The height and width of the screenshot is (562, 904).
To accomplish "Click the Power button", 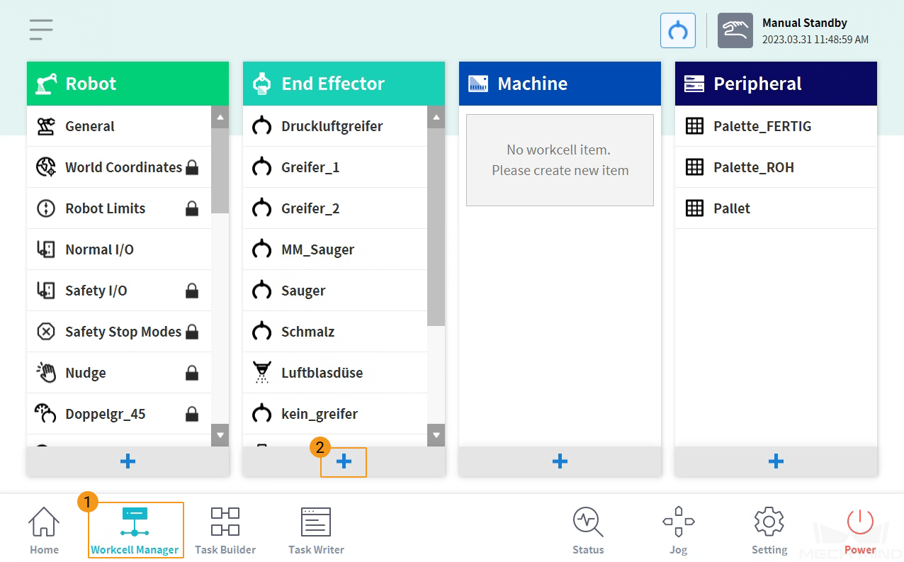I will (x=860, y=530).
